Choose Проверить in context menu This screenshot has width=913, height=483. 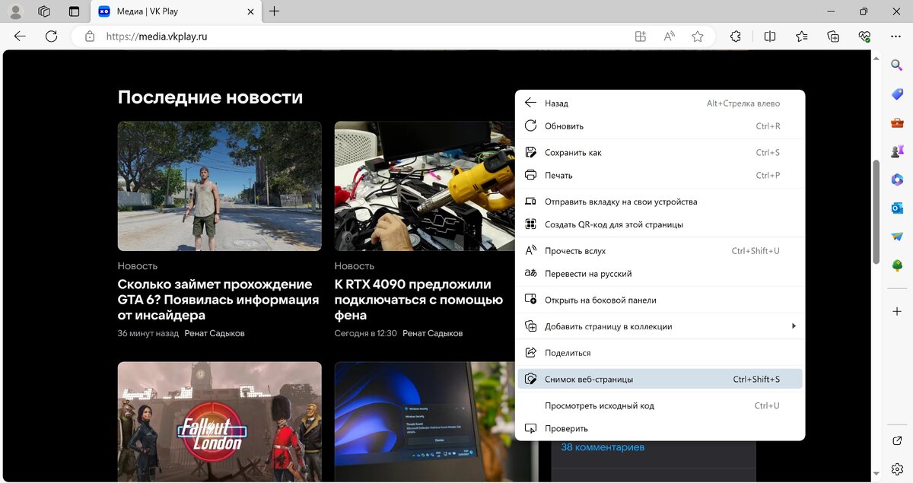pyautogui.click(x=660, y=428)
